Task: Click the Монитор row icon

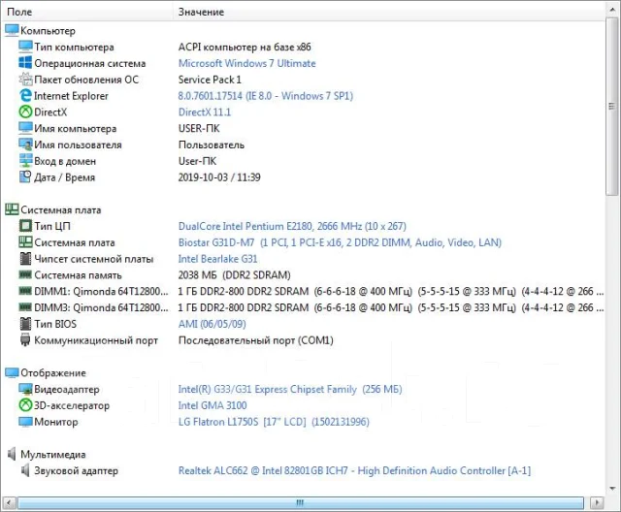Action: tap(25, 422)
